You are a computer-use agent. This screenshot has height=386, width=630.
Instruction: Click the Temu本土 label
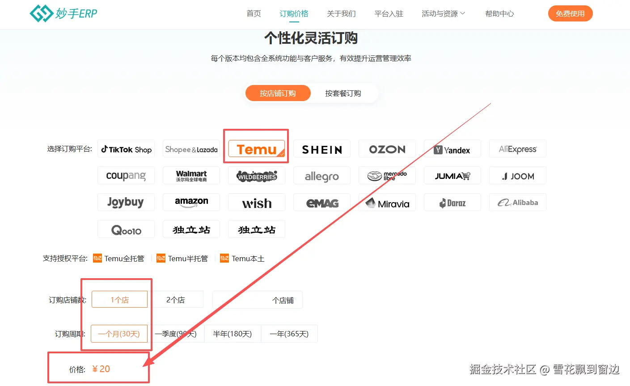248,259
